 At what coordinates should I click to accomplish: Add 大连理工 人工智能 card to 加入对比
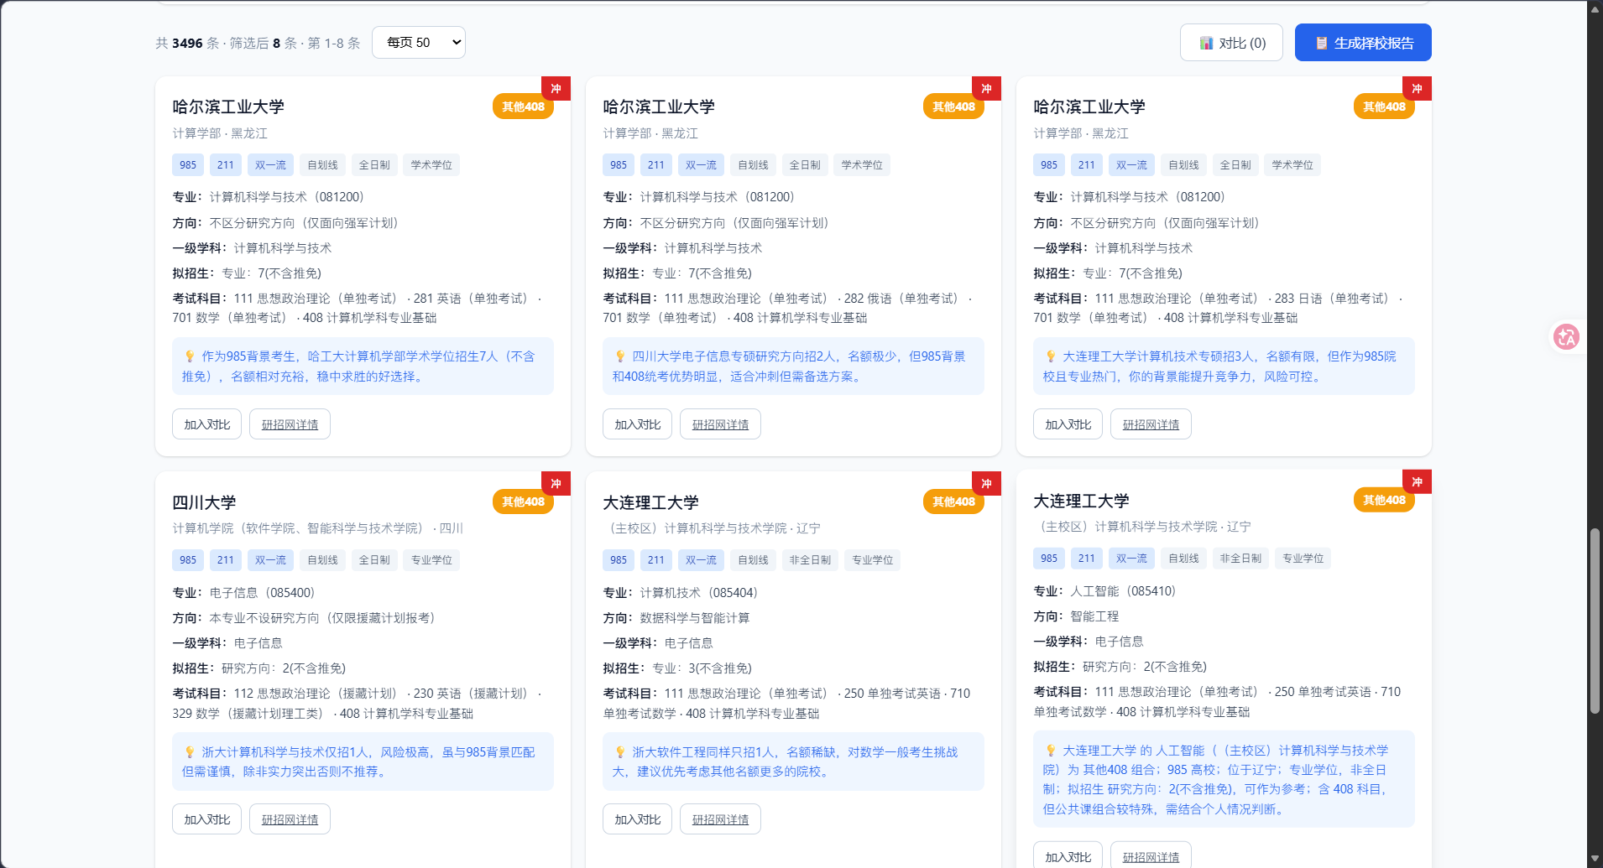click(1068, 855)
